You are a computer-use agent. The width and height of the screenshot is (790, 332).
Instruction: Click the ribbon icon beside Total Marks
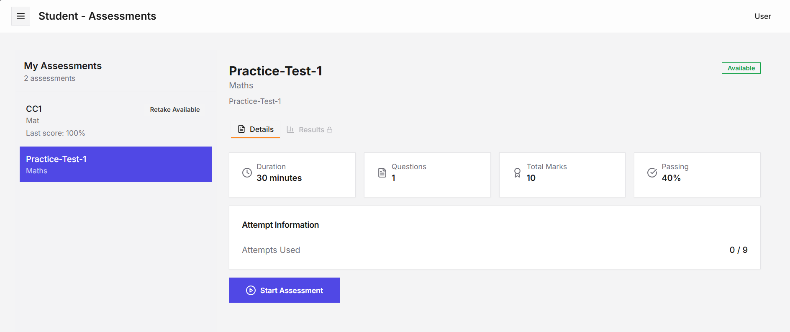click(517, 172)
